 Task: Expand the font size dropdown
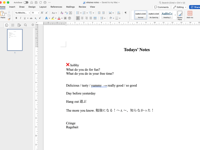pyautogui.click(x=38, y=13)
